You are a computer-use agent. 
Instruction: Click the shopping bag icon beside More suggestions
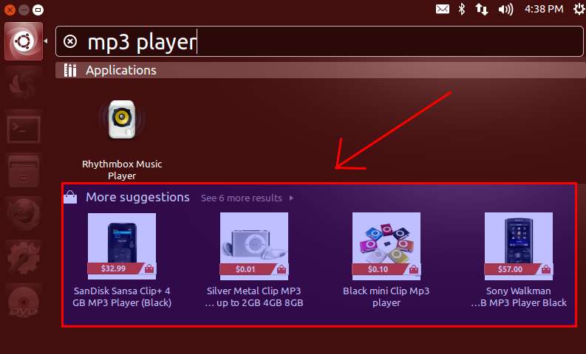[70, 197]
